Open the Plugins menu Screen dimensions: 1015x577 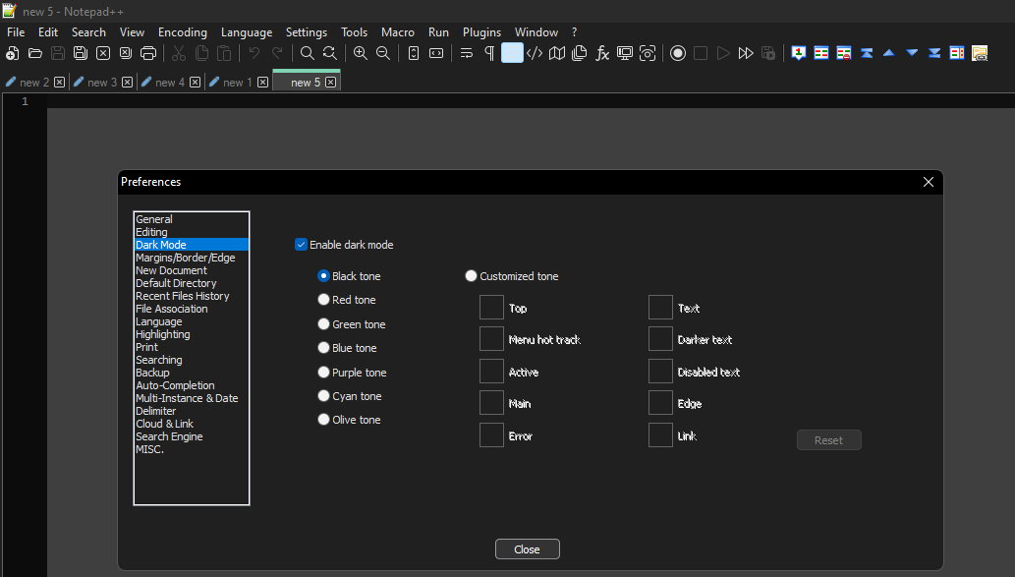[x=481, y=32]
